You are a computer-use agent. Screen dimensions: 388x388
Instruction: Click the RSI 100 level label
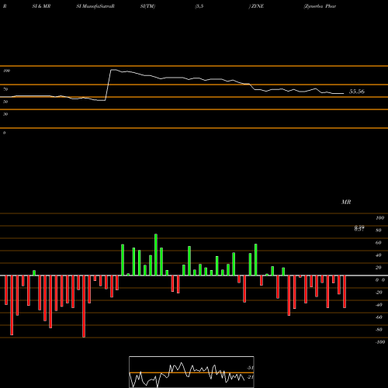click(6, 71)
